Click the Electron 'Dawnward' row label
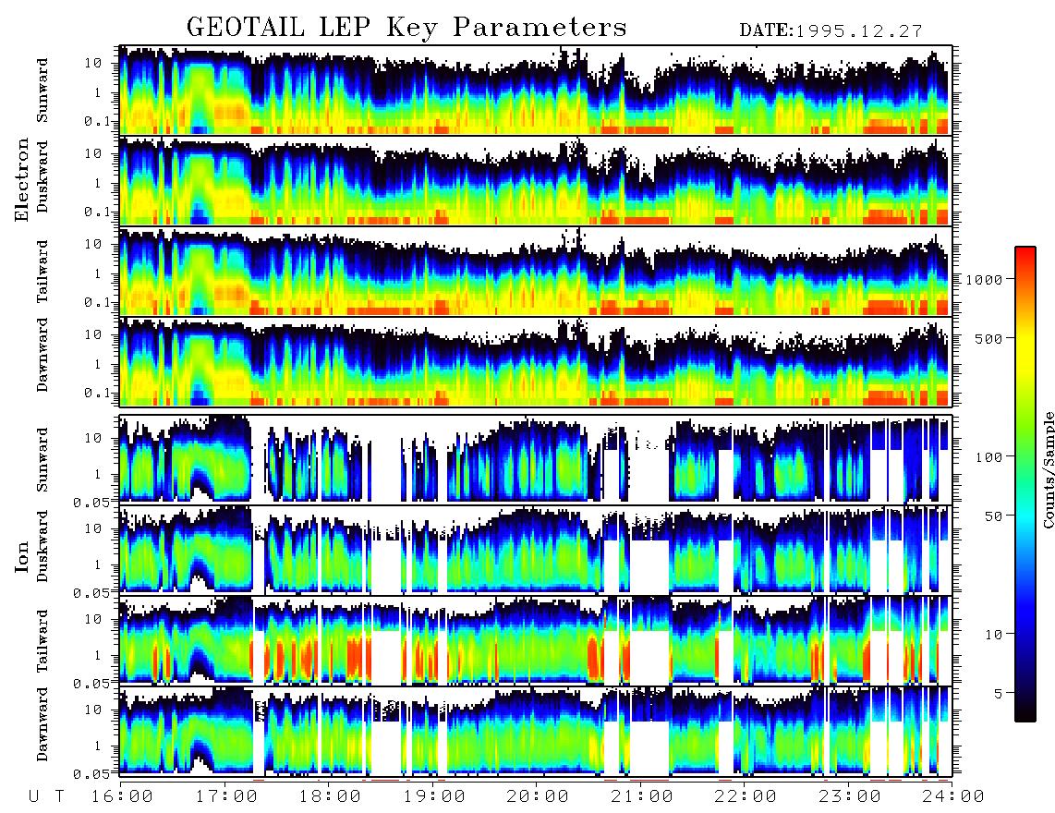This screenshot has width=1055, height=813. click(42, 356)
